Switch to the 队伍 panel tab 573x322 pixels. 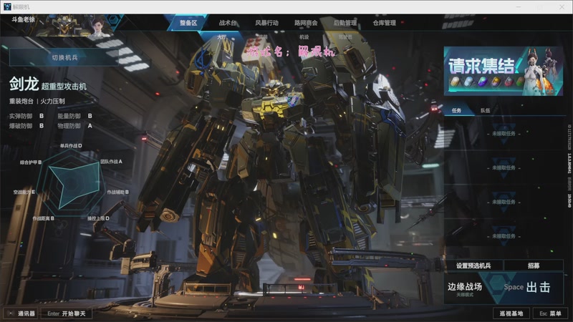tap(486, 110)
